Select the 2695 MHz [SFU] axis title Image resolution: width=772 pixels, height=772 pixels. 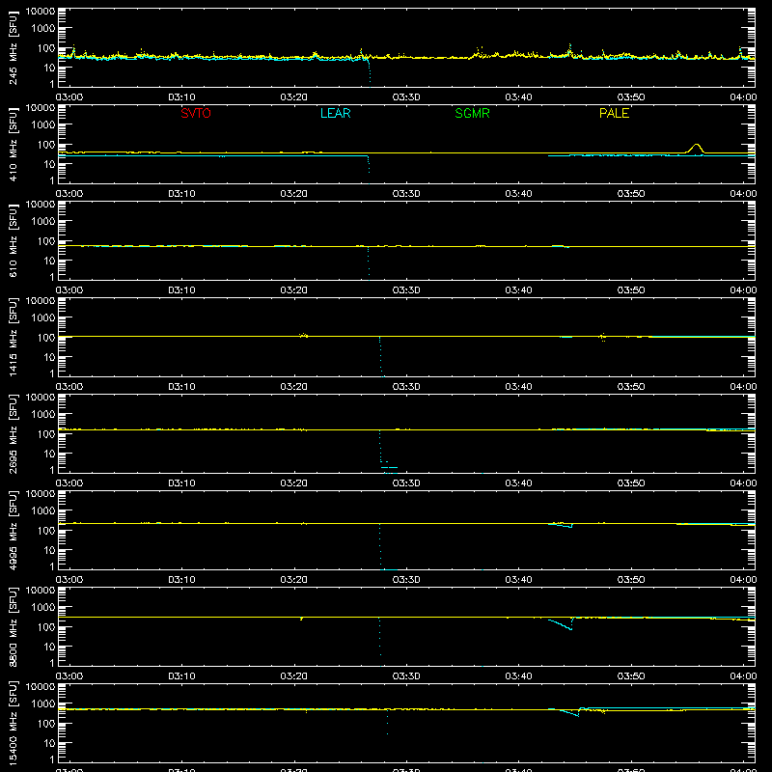(x=13, y=433)
